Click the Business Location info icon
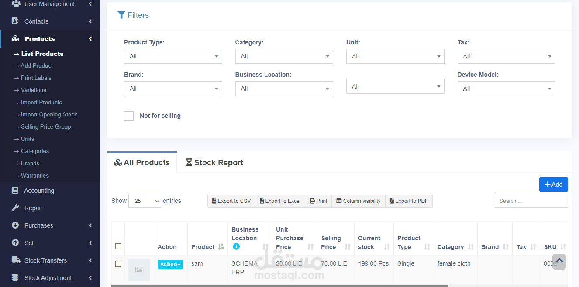 point(236,246)
